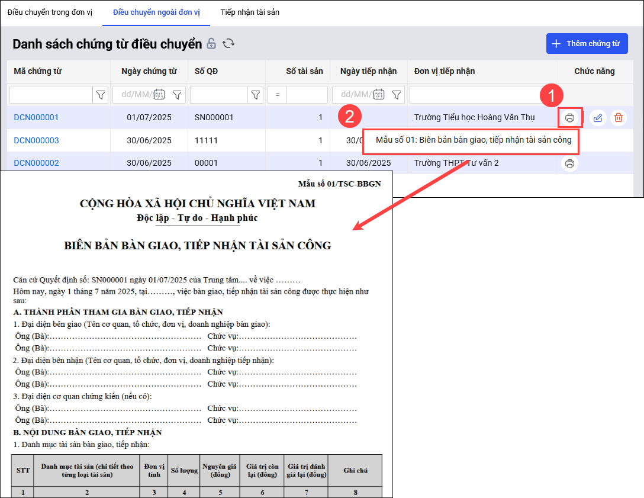Click the Thêm chứng từ button
Image resolution: width=644 pixels, height=498 pixels.
pos(587,44)
